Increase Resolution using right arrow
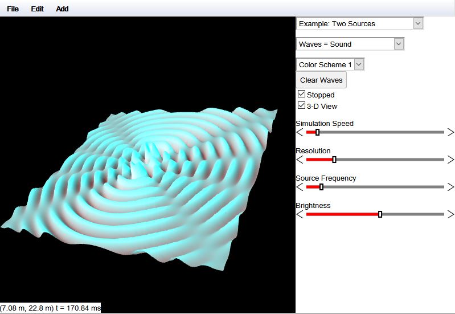455x314 pixels. 450,160
